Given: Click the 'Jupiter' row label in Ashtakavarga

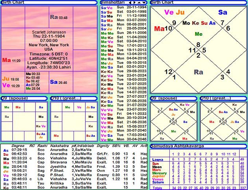Looking at the screenshot, I should [159, 176].
